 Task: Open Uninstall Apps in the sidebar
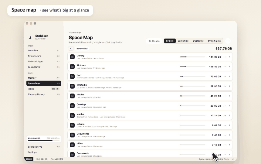point(44,62)
